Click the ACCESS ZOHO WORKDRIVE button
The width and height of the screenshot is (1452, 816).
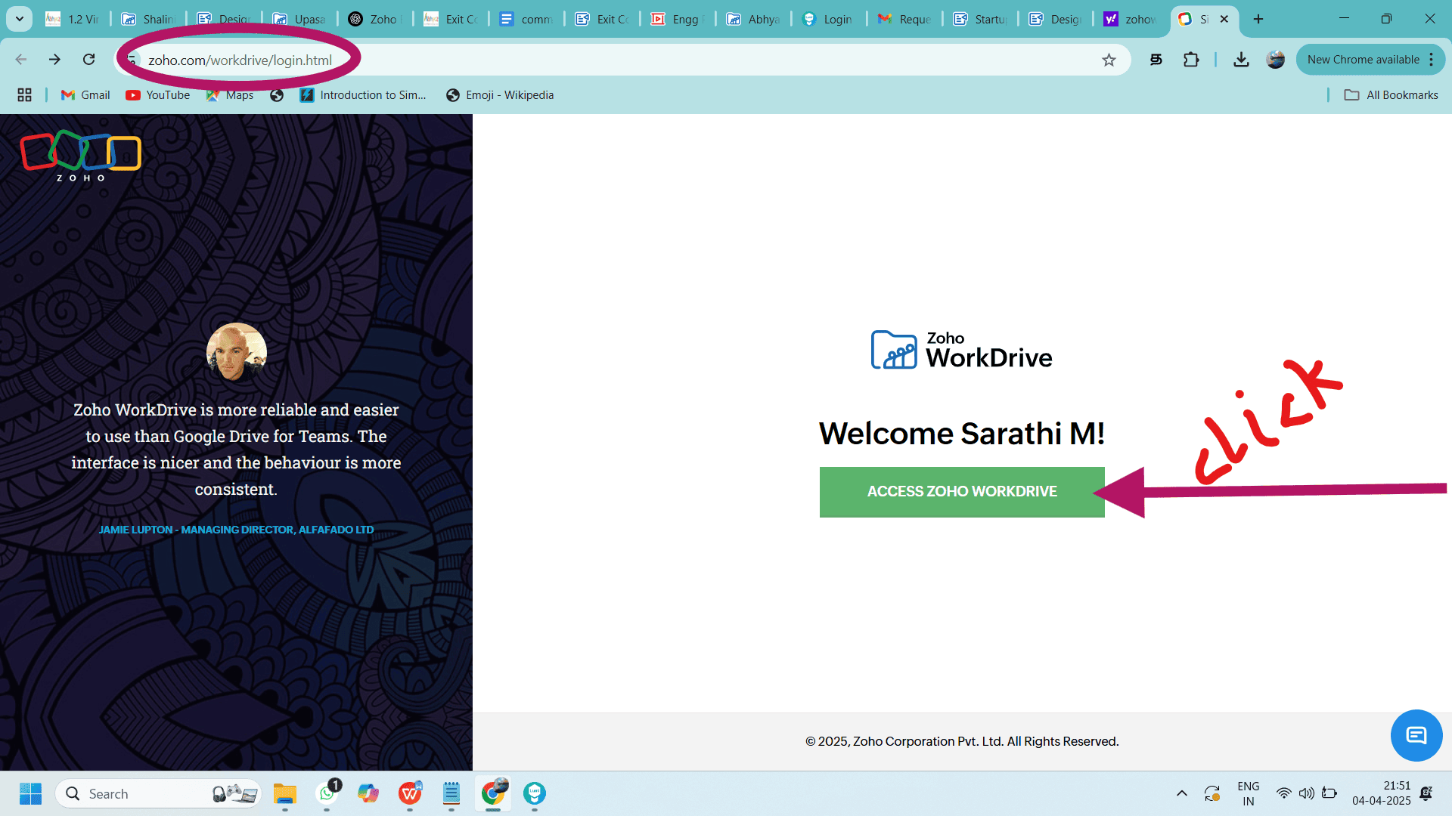pyautogui.click(x=962, y=492)
